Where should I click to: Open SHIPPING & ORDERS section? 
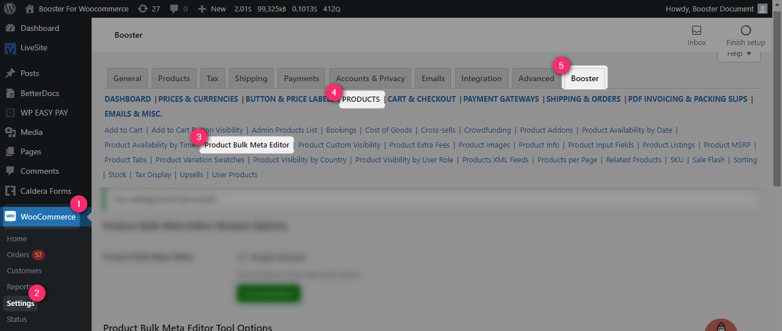[x=583, y=99]
